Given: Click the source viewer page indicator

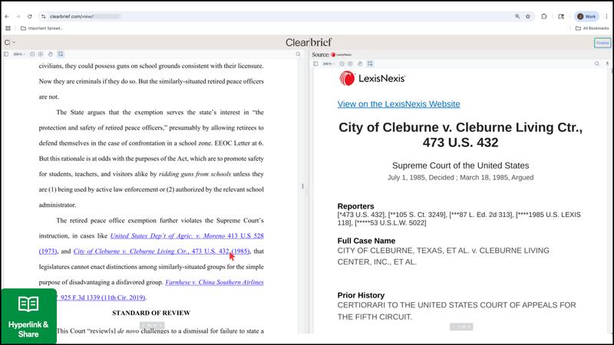Looking at the screenshot, I should 461,327.
